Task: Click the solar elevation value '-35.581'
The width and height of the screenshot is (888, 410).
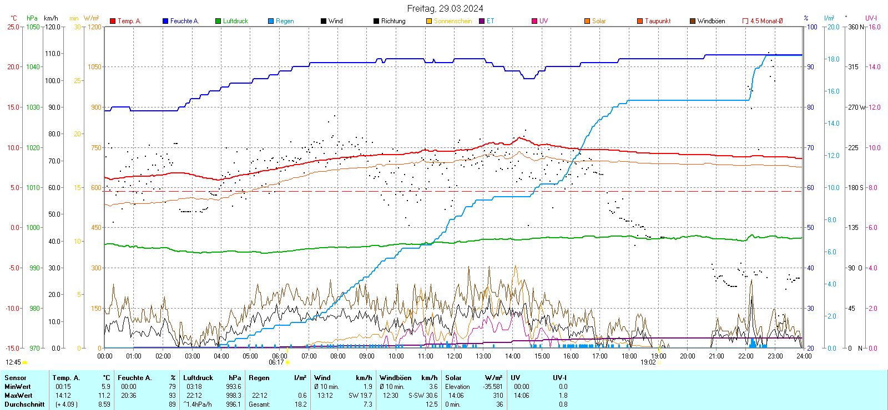Action: tap(493, 387)
